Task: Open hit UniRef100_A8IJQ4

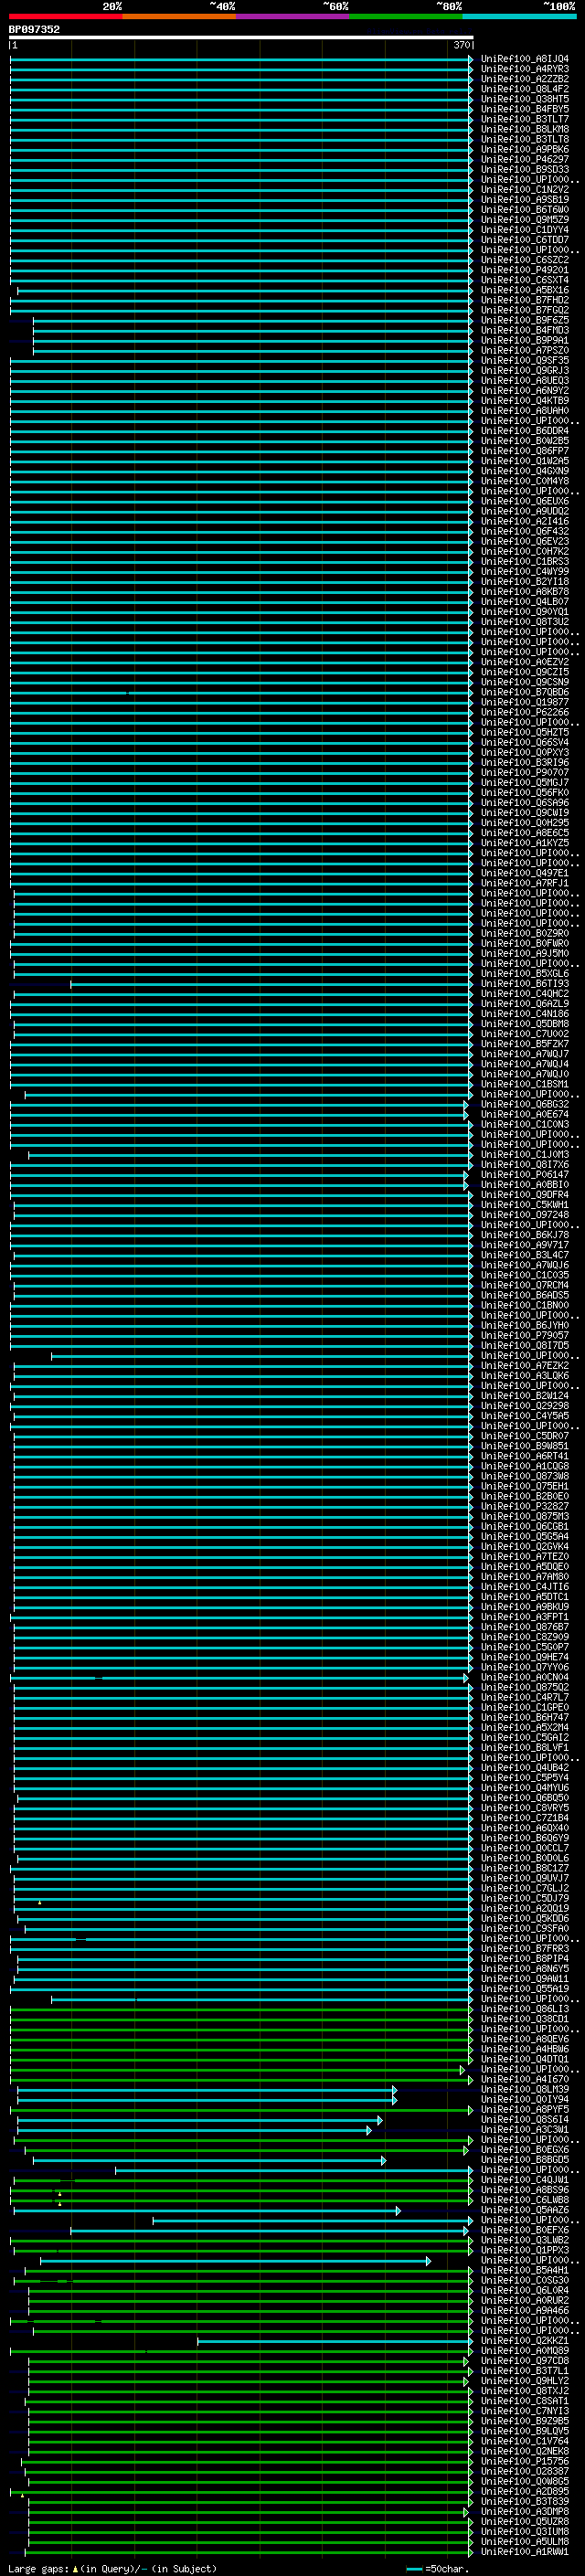Action: click(x=525, y=59)
